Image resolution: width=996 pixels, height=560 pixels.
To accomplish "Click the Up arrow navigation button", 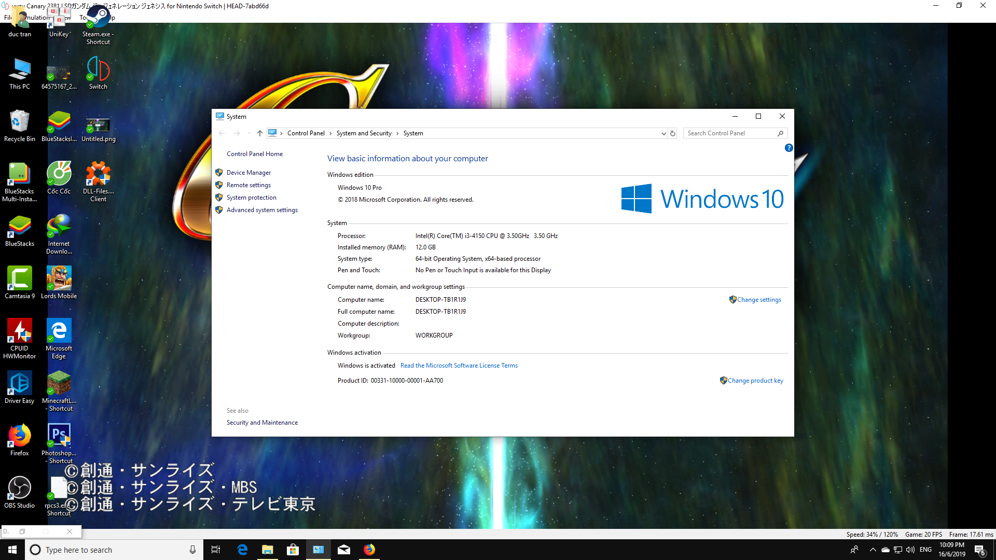I will 260,133.
